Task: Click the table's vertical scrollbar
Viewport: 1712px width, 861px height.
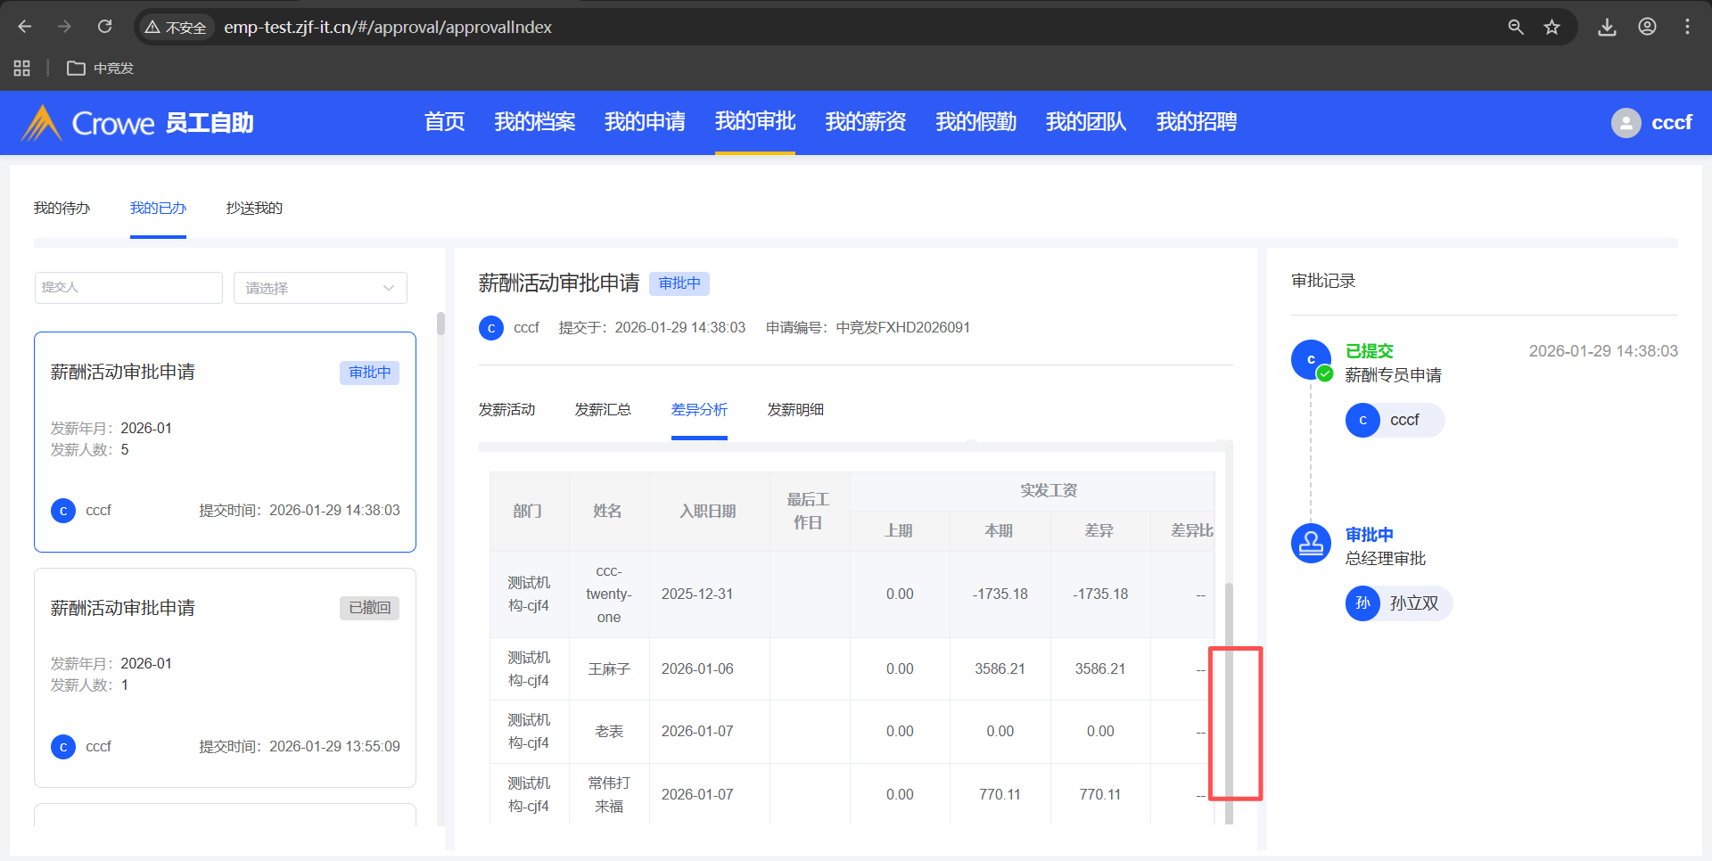Action: click(1229, 704)
